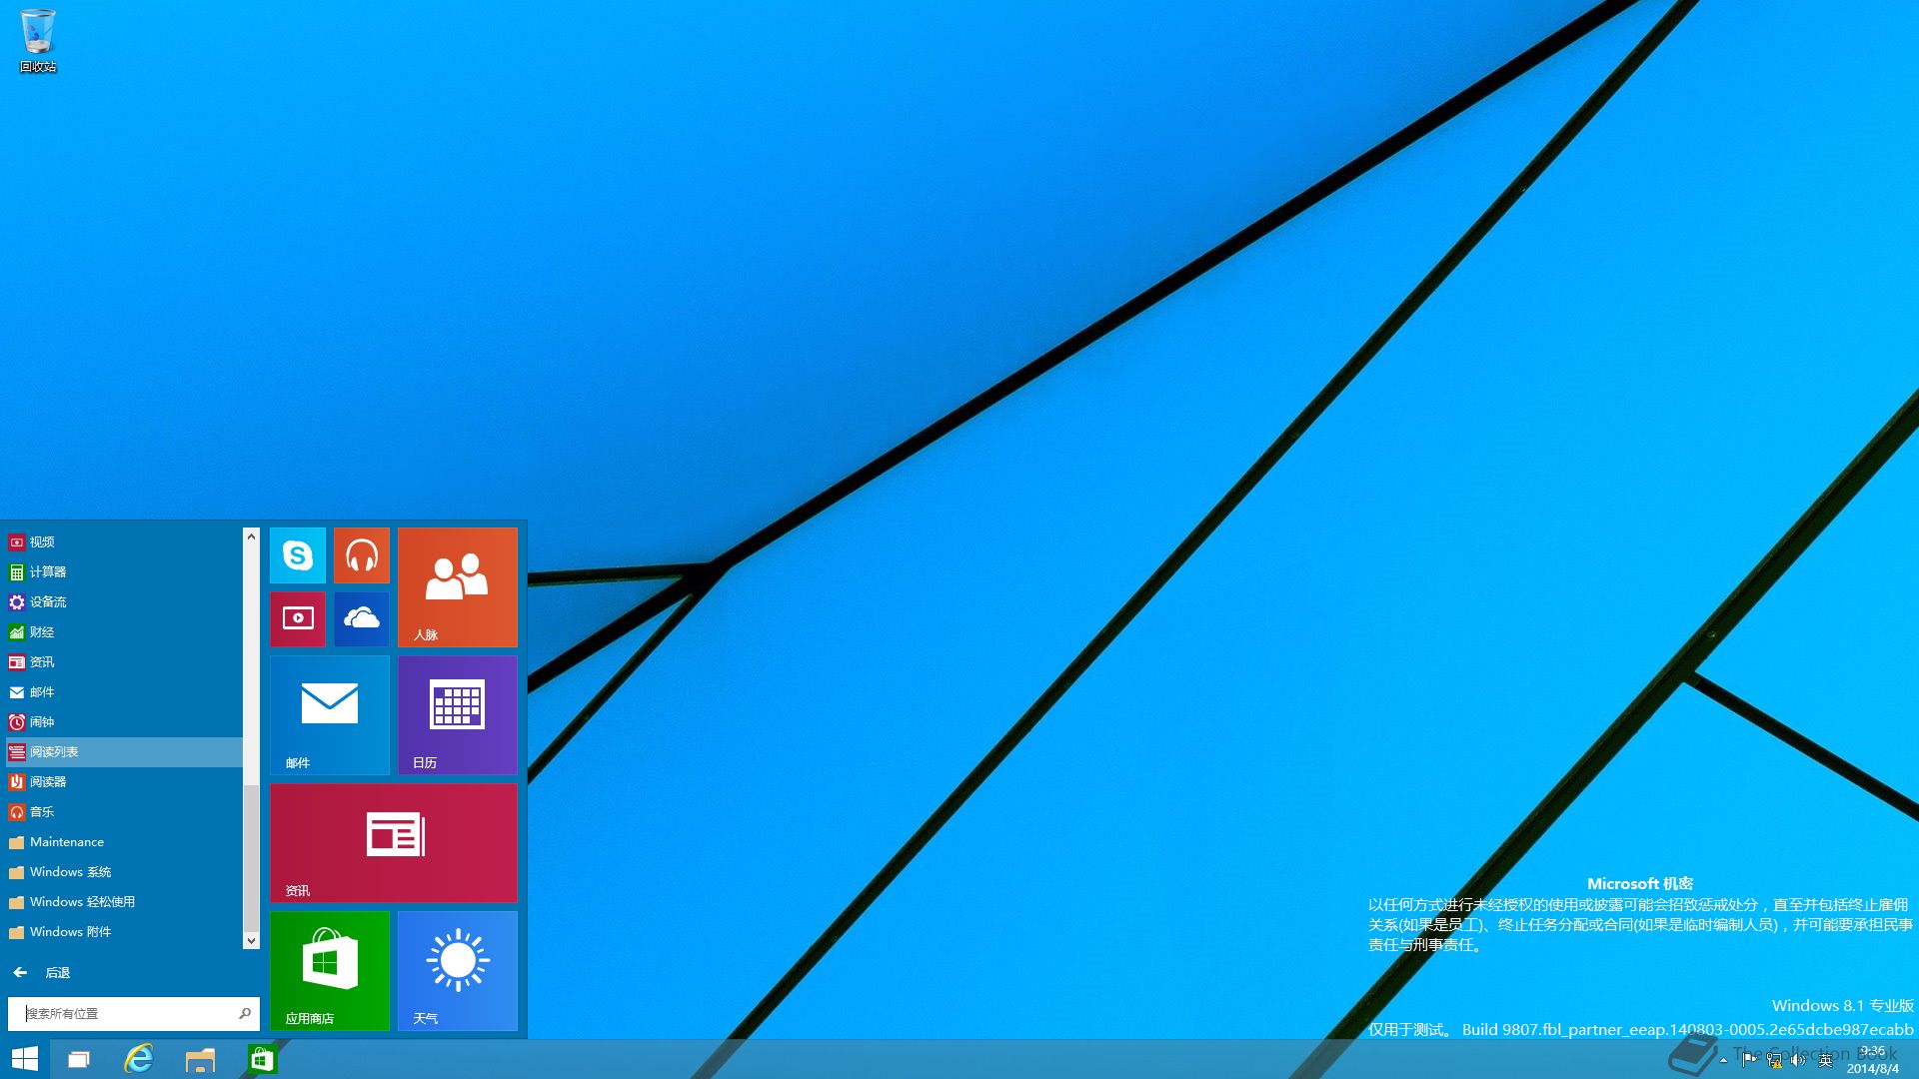
Task: Open Task View from the taskbar
Action: (79, 1059)
